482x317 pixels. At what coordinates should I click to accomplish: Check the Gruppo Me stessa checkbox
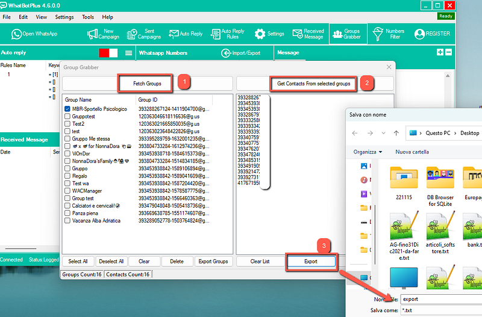point(67,139)
